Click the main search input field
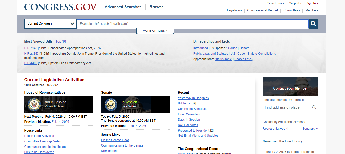 (x=193, y=24)
